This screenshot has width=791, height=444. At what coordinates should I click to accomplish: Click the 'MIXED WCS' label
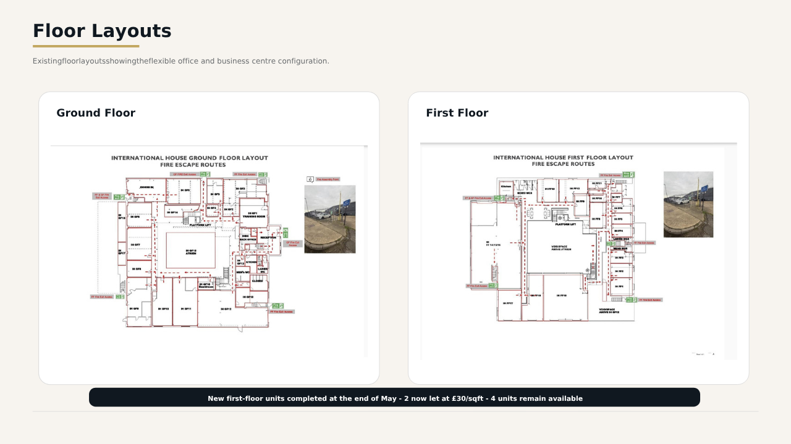click(525, 193)
